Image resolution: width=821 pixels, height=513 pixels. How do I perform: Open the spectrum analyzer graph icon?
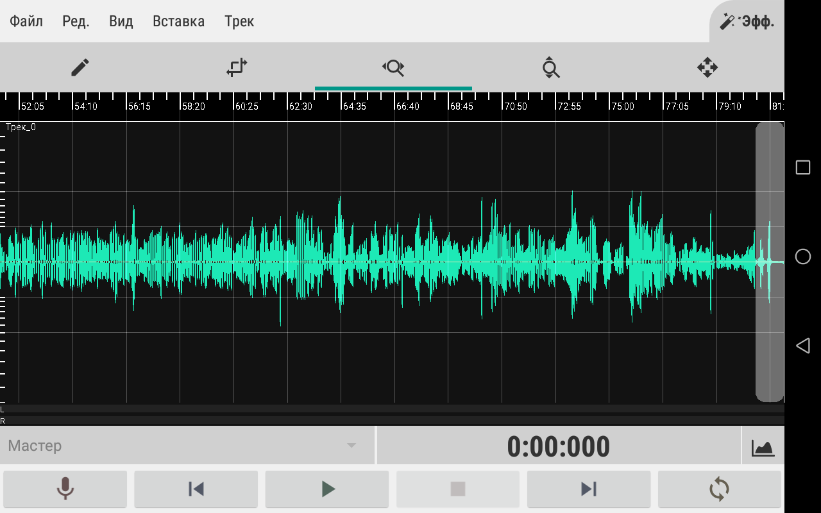click(763, 446)
